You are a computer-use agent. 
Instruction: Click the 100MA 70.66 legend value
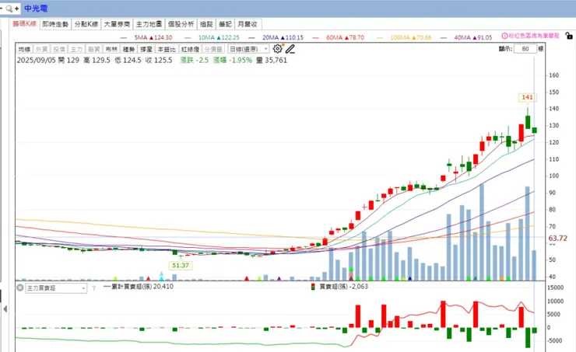[x=411, y=37]
